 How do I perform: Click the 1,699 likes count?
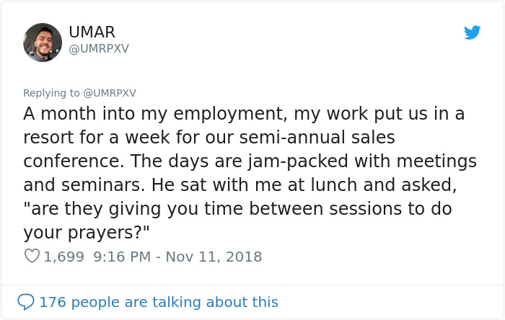(64, 256)
